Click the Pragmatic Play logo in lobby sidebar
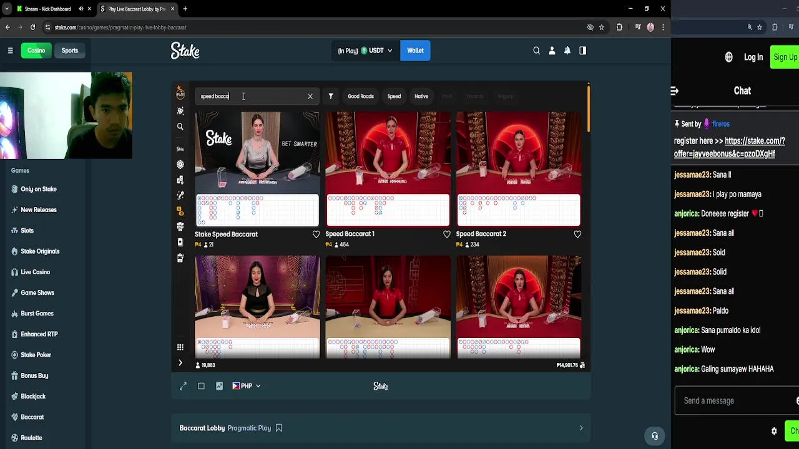Image resolution: width=799 pixels, height=449 pixels. click(180, 94)
